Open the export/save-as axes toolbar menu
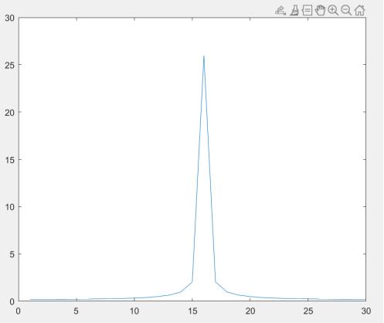The height and width of the screenshot is (323, 384). point(280,11)
